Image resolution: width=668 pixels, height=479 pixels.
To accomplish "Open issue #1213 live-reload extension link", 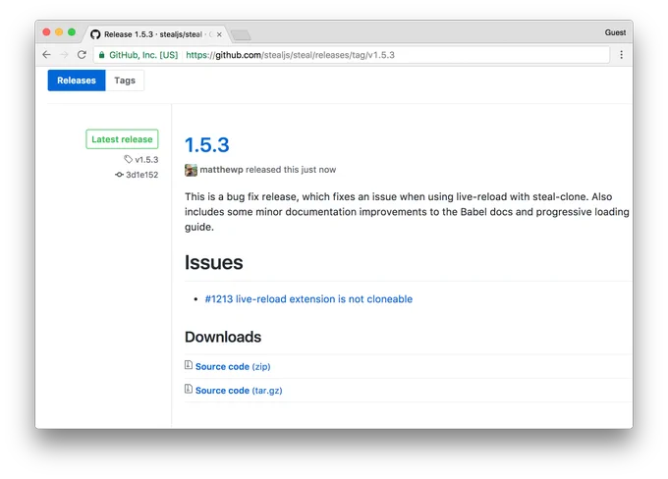I will pyautogui.click(x=308, y=299).
